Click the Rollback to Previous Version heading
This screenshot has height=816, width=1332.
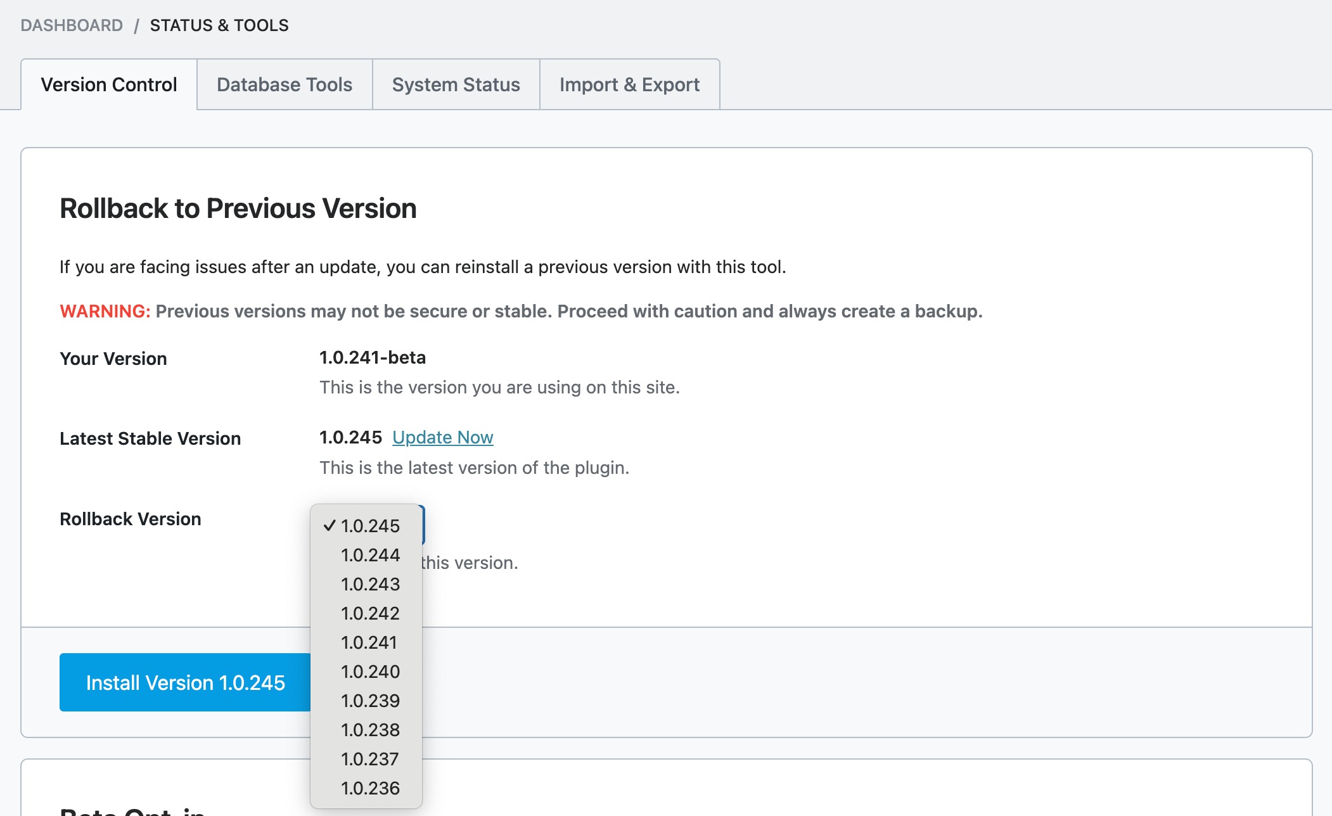[x=238, y=208]
